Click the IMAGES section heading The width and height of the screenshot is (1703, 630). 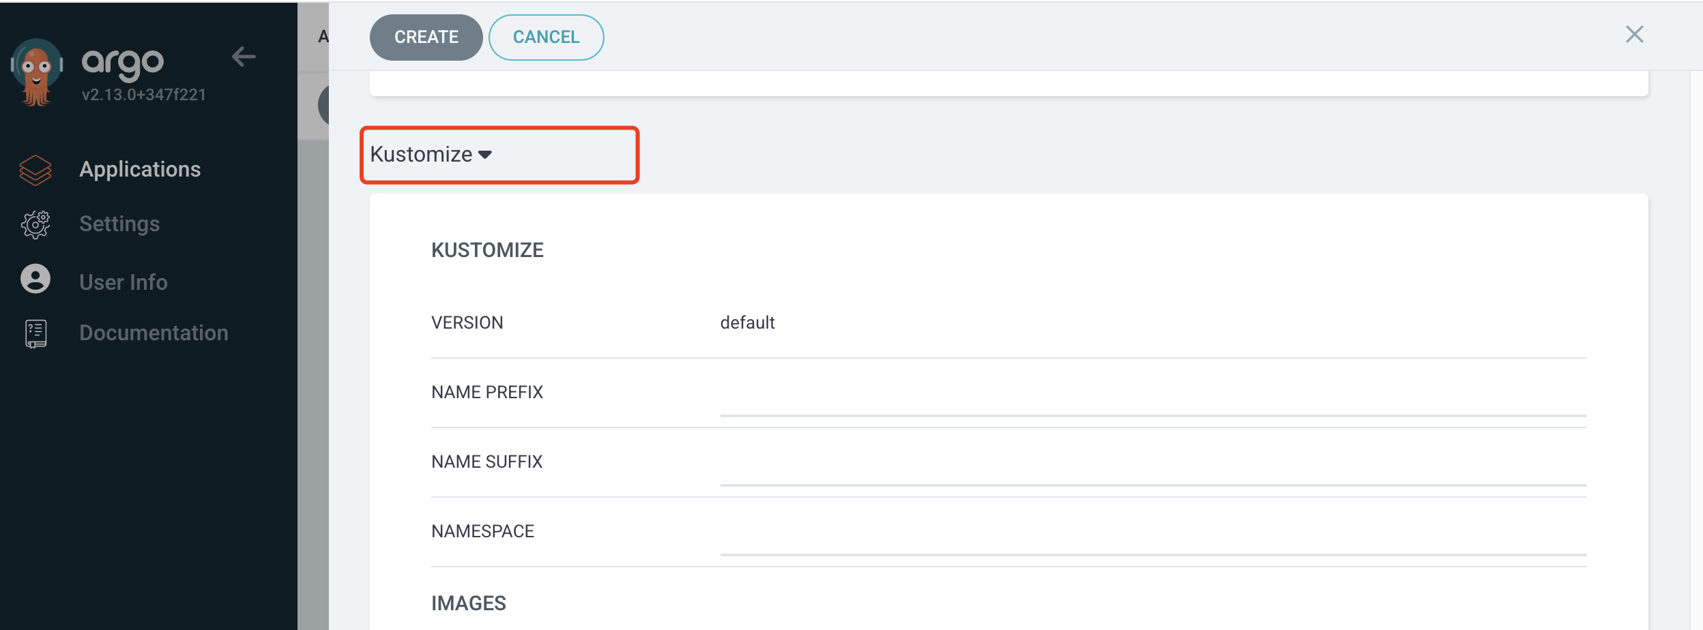tap(469, 603)
